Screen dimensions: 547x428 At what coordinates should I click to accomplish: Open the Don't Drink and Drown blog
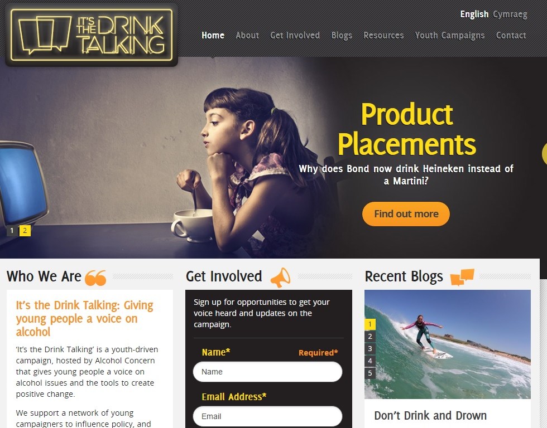pyautogui.click(x=430, y=416)
